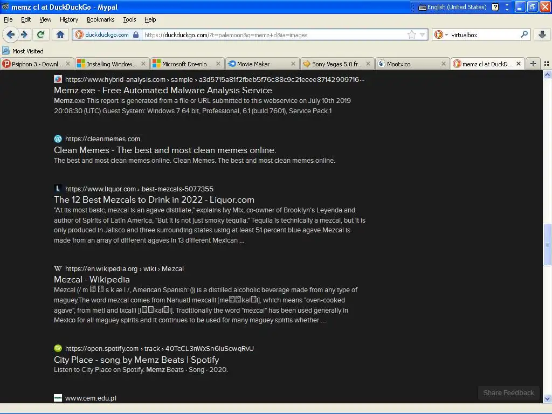Close the Movie Maker tab
This screenshot has height=414, width=552.
pos(293,64)
